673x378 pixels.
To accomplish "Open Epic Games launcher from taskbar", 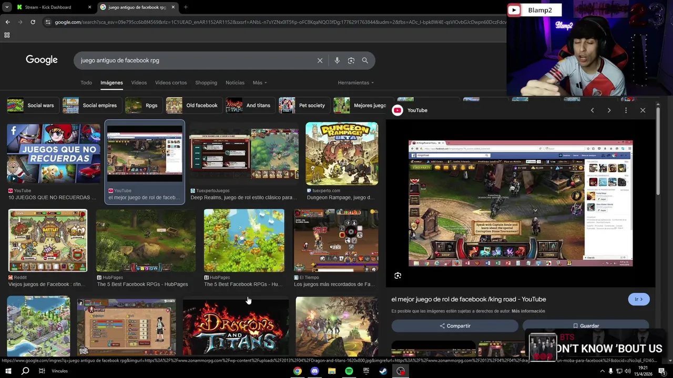I will point(366,371).
